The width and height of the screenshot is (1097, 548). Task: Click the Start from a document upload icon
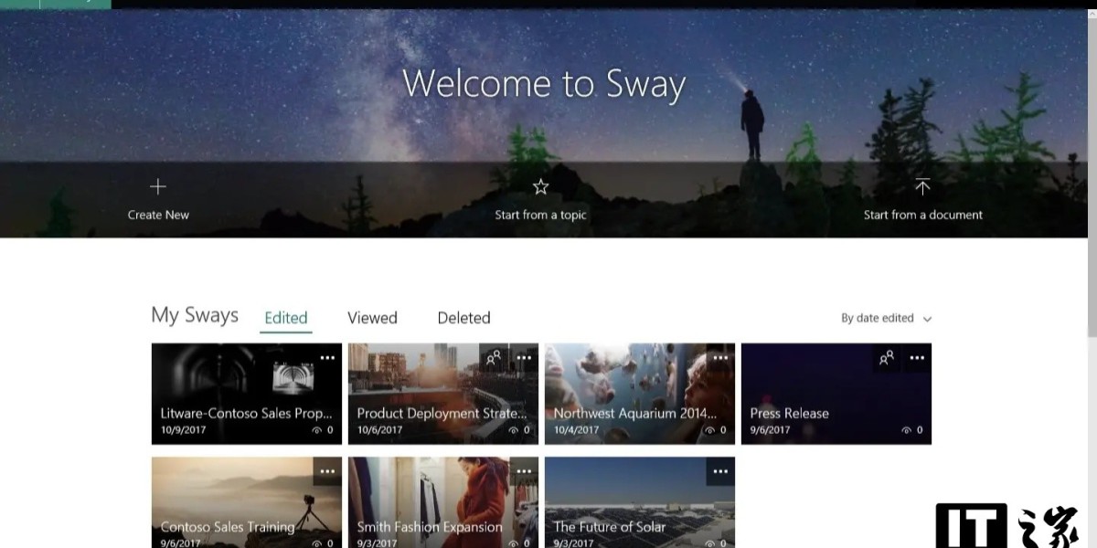point(922,187)
